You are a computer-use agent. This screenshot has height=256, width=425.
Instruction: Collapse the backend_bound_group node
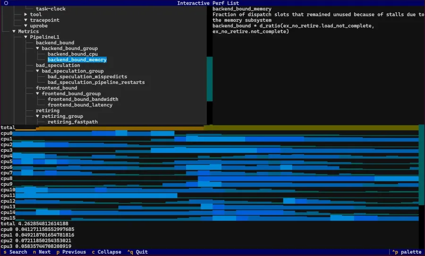click(x=38, y=49)
